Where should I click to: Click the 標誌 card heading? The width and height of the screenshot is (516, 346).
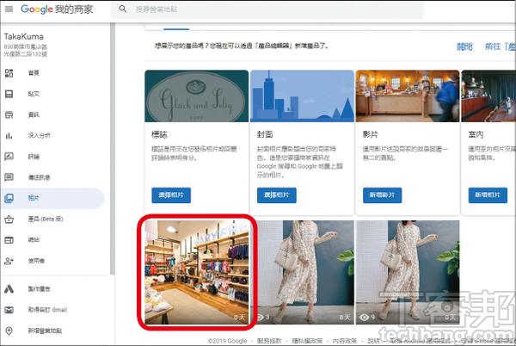click(159, 134)
